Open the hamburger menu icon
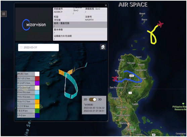 click(x=4, y=14)
